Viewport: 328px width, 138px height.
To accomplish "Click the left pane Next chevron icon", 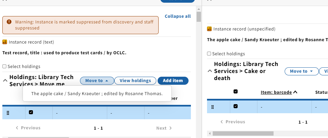I will 170,128.
